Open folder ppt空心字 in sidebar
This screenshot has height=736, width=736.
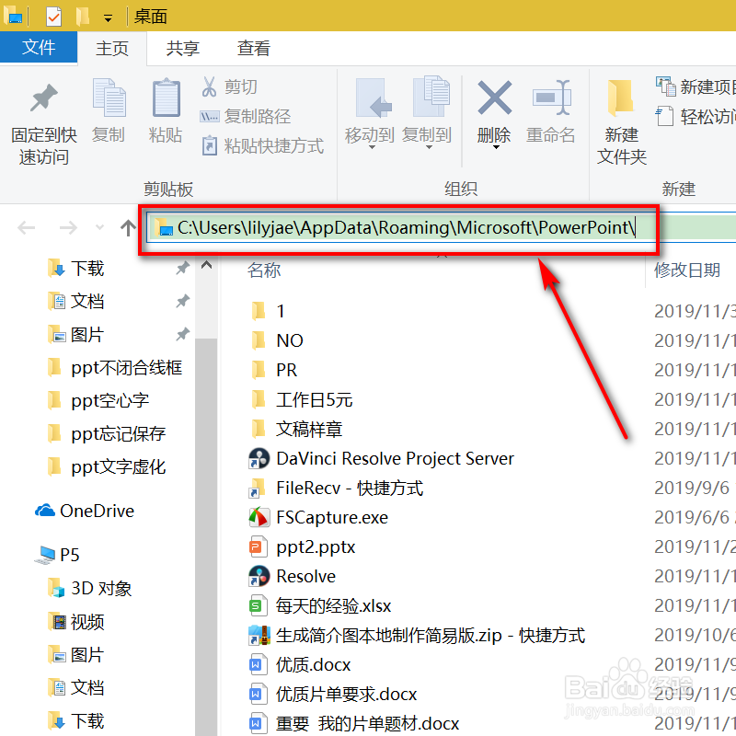[x=98, y=401]
